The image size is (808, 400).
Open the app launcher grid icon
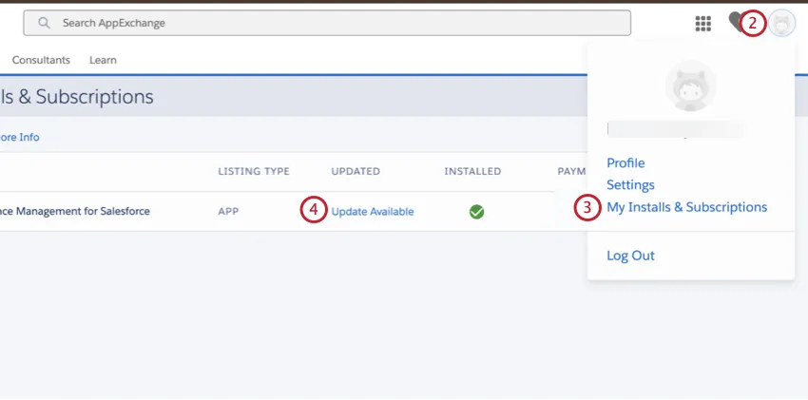(x=702, y=23)
